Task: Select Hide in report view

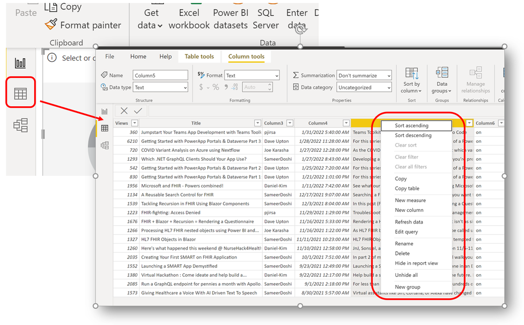Action: [416, 263]
